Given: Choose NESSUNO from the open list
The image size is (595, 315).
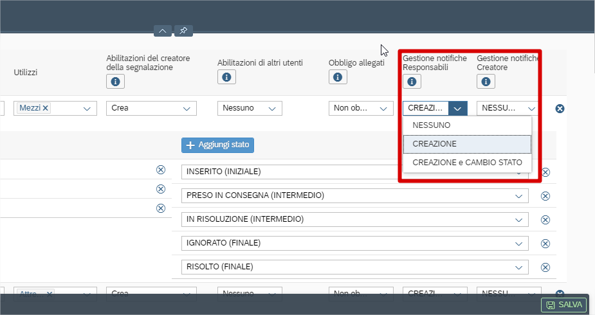Looking at the screenshot, I should click(x=467, y=125).
